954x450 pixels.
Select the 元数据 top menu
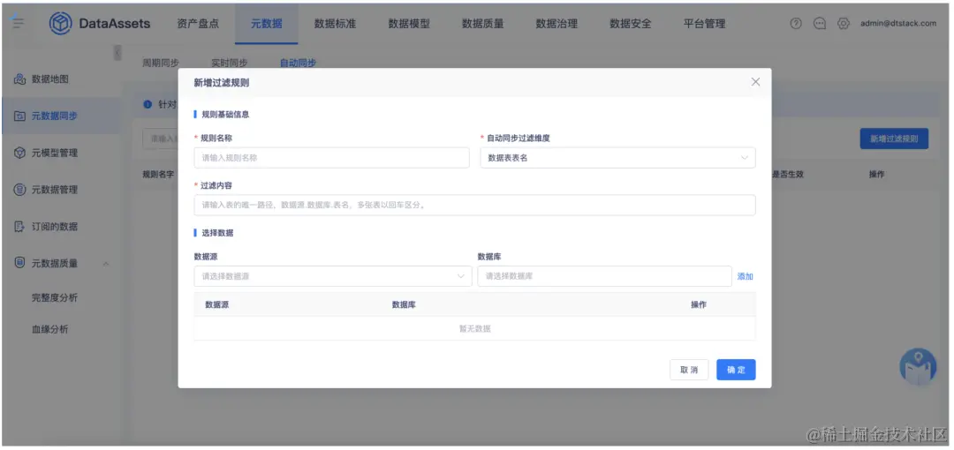[267, 24]
